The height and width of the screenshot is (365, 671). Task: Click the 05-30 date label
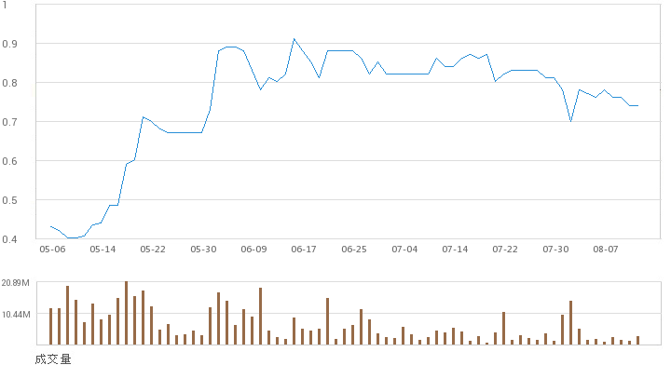tap(203, 250)
